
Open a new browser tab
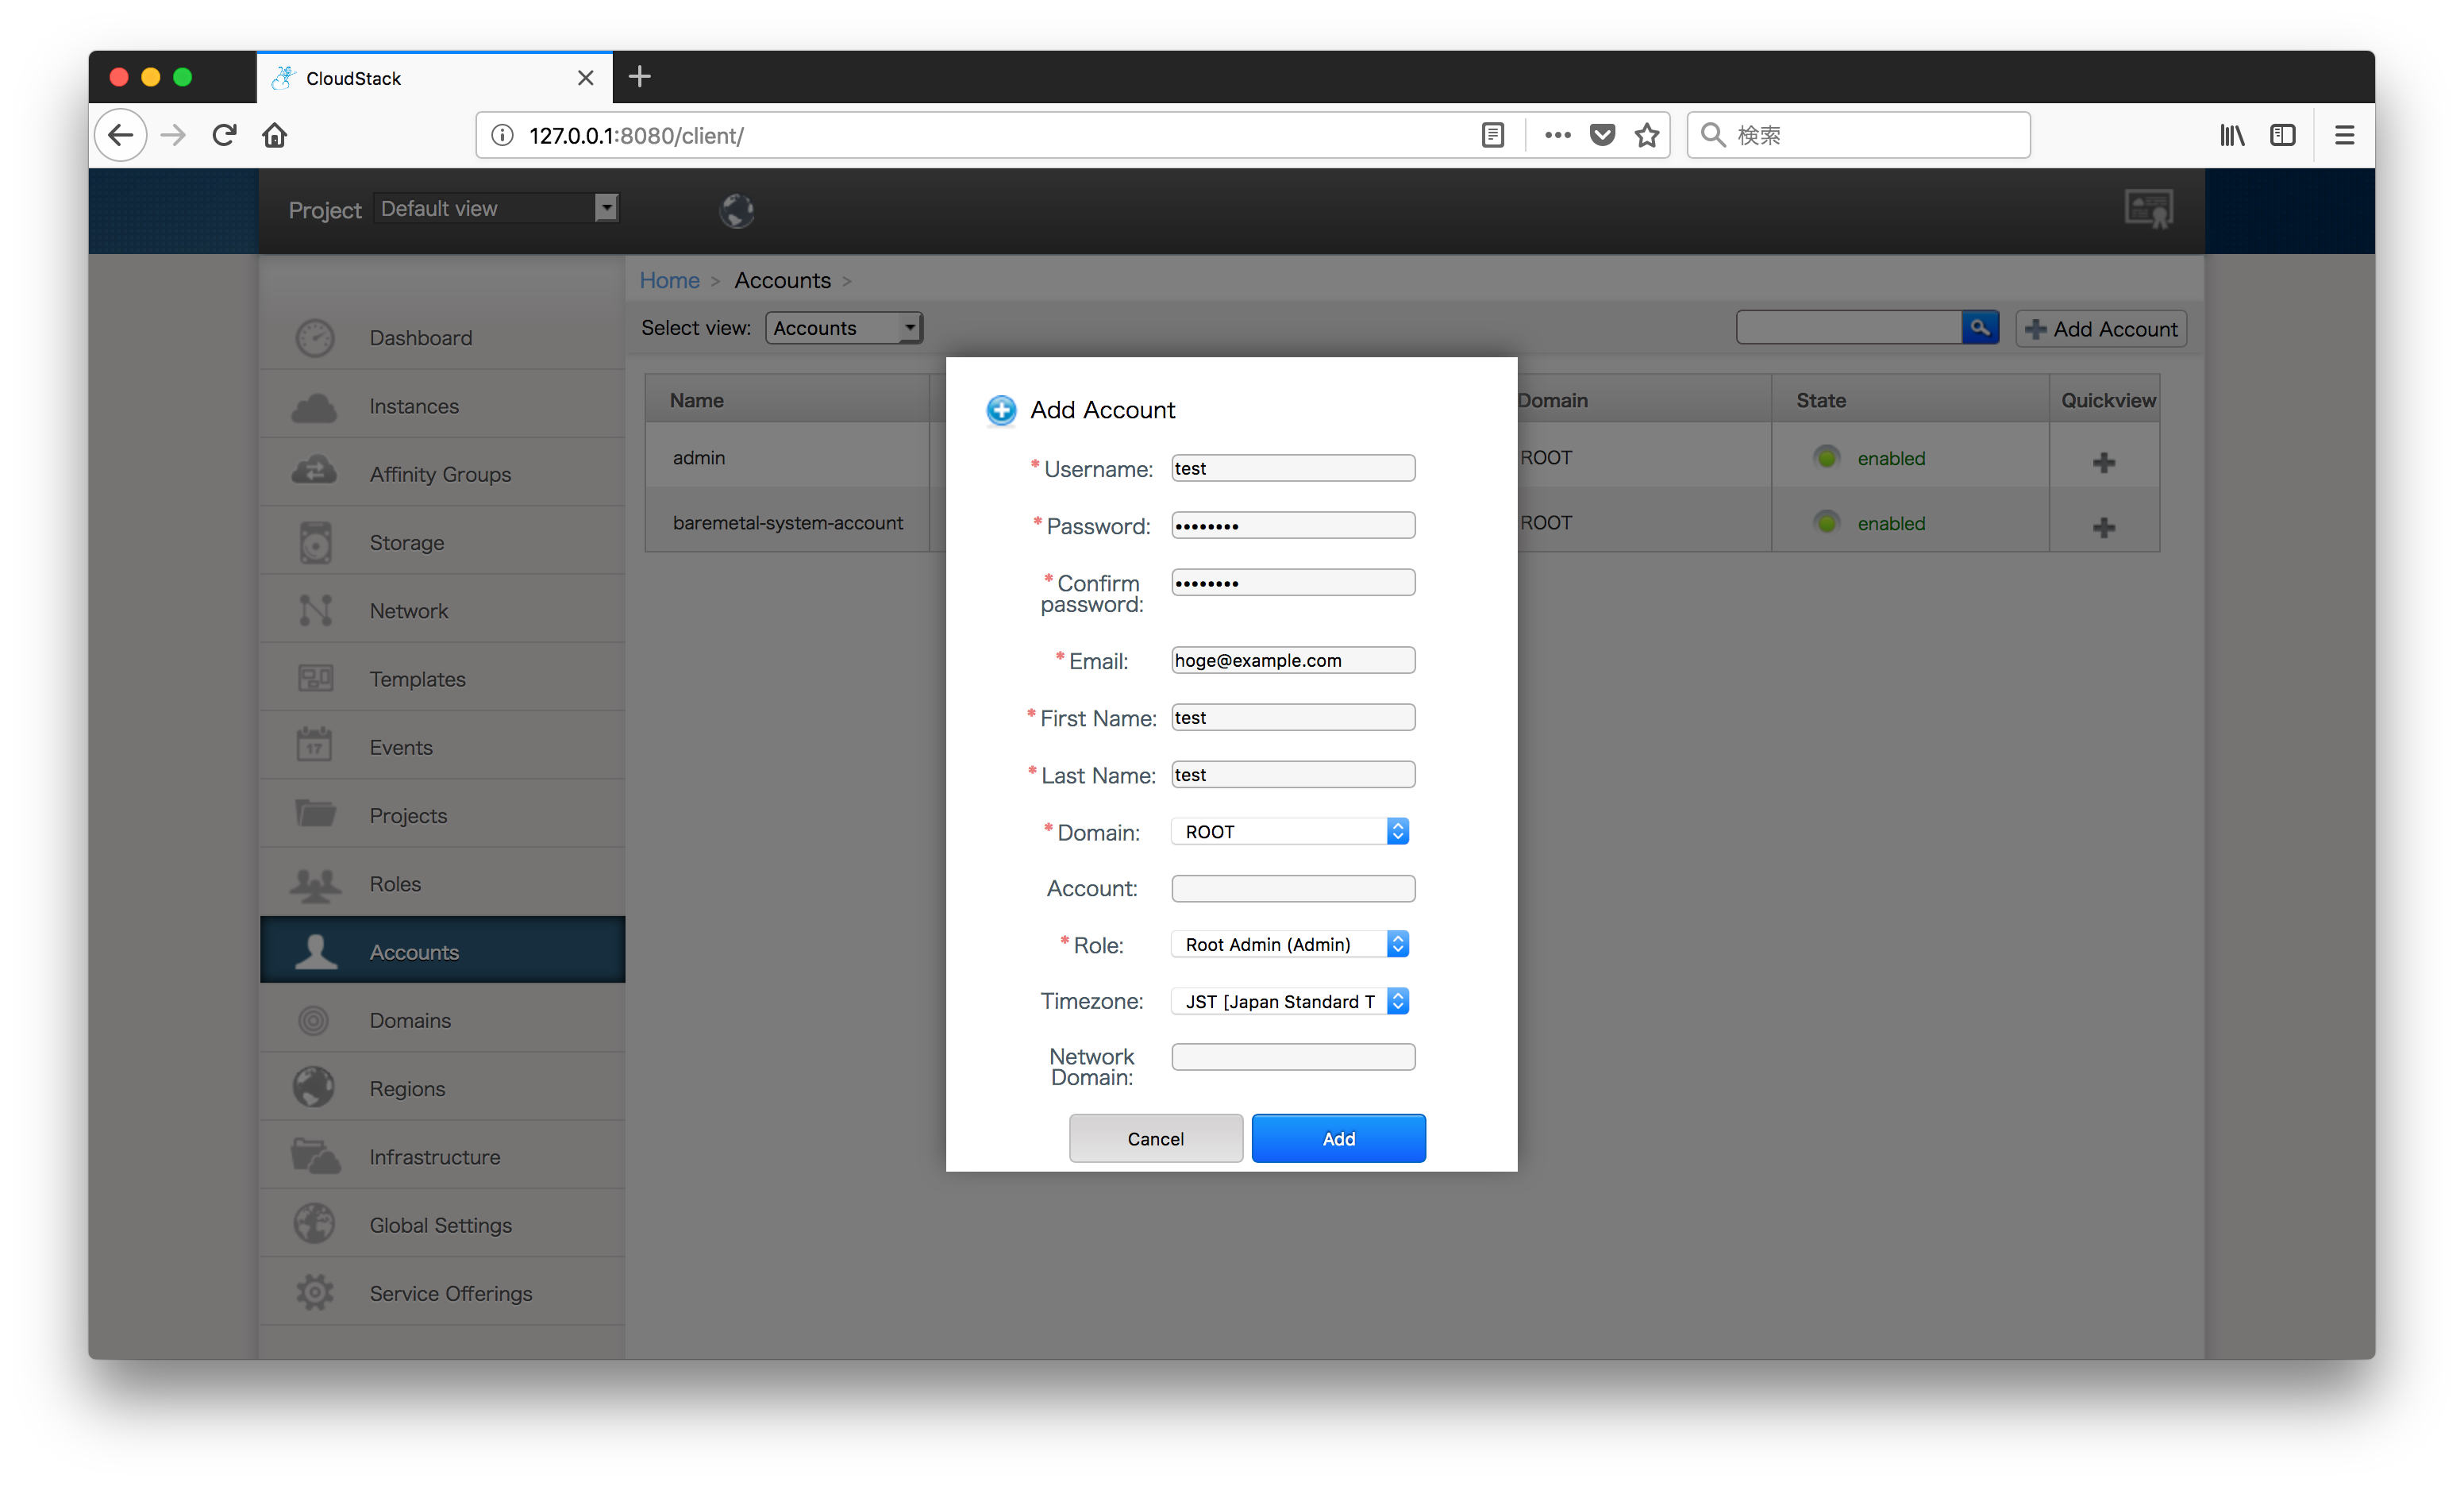[640, 77]
